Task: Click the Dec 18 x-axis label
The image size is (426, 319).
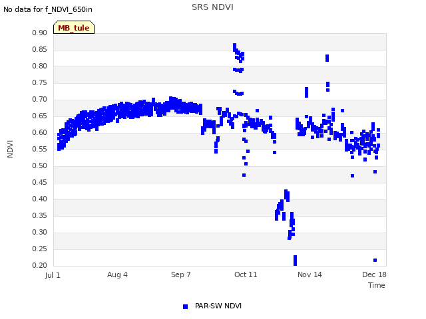Action: click(x=374, y=274)
